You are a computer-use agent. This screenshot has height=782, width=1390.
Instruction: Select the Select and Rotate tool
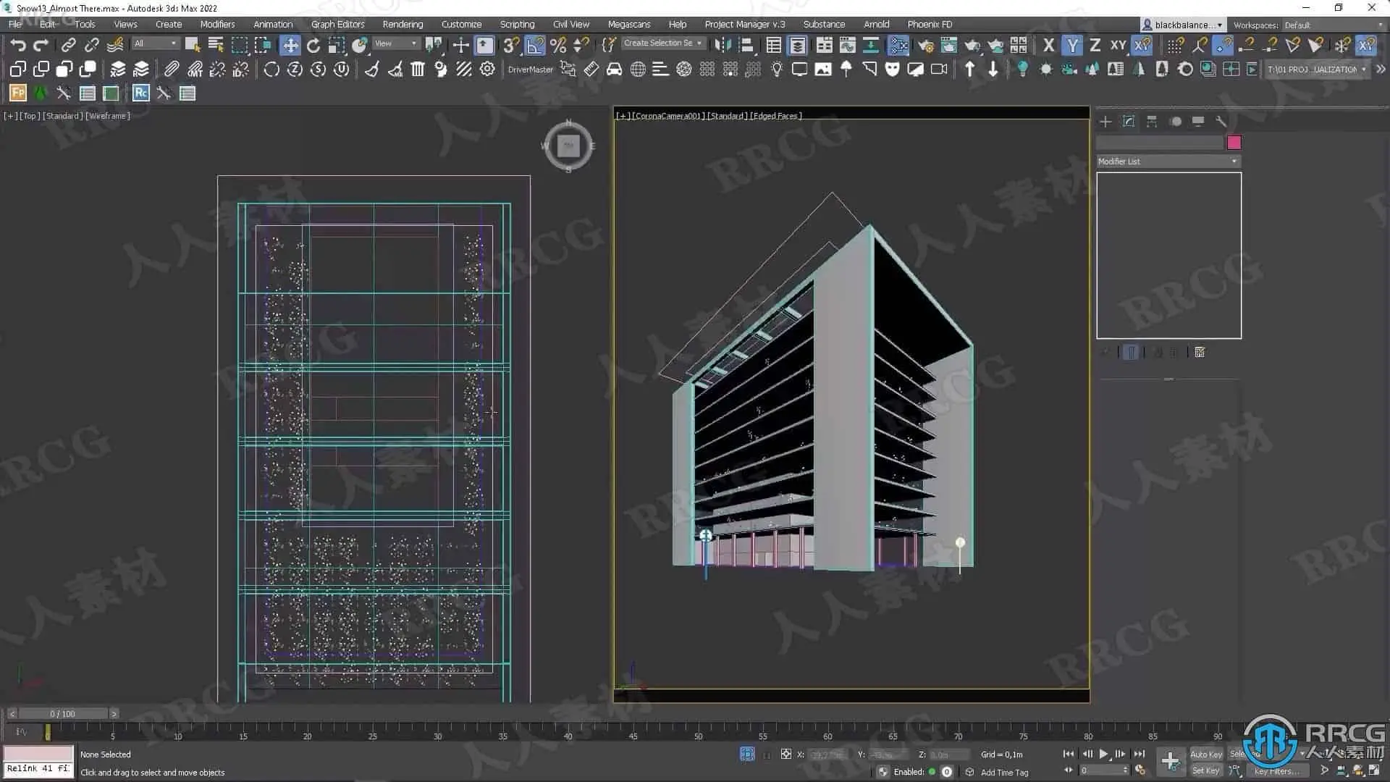(x=313, y=46)
